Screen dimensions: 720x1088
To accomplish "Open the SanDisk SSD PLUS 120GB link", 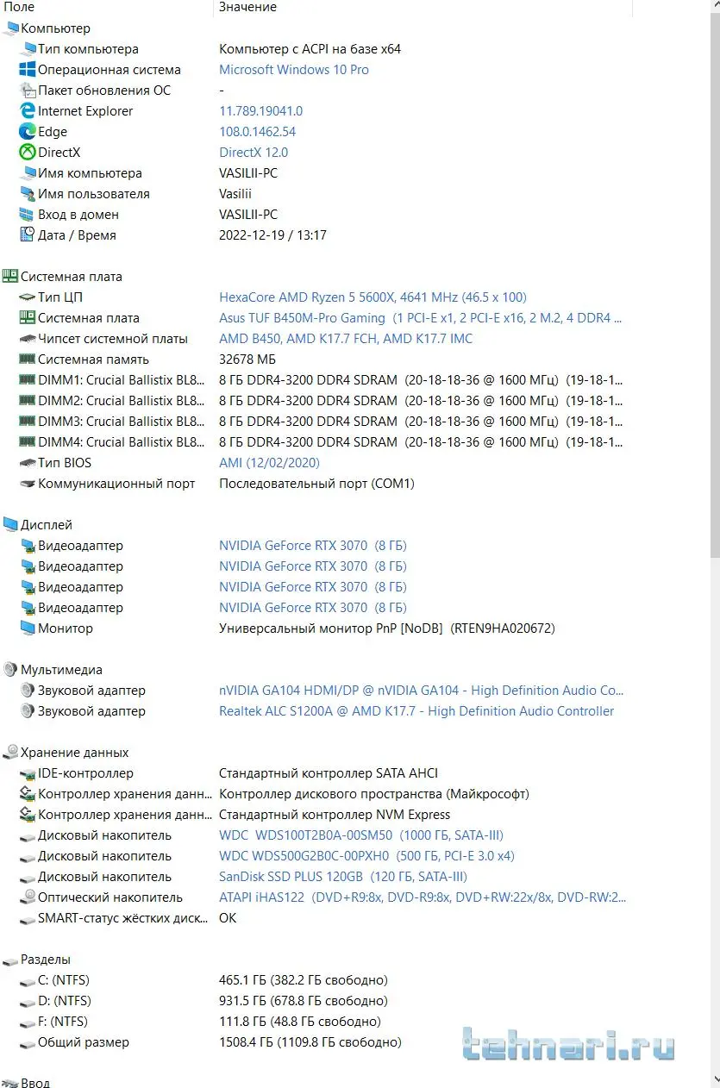I will tap(343, 877).
